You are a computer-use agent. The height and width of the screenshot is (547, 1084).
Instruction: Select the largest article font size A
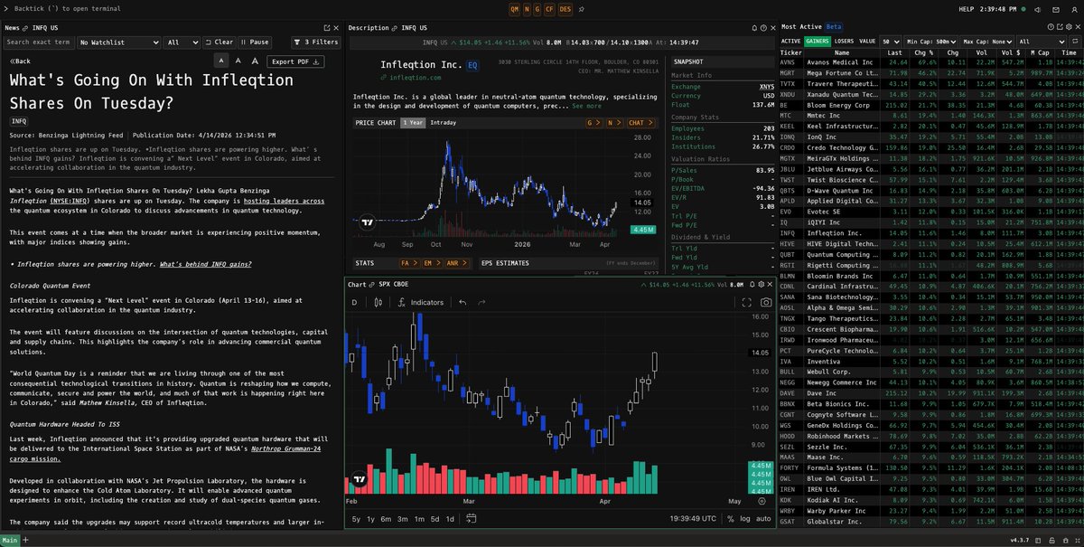point(253,61)
